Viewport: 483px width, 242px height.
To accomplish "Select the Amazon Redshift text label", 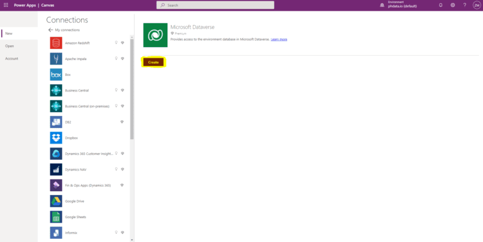I will click(x=77, y=43).
